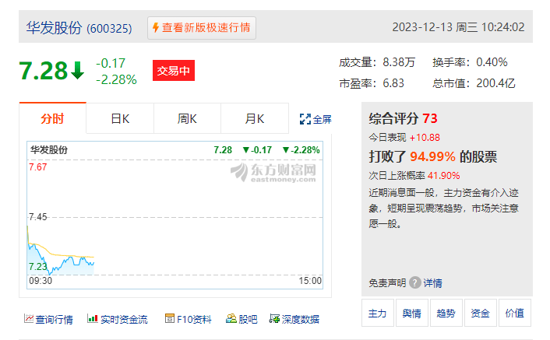Click the stock code (600325)
Viewport: 550px width, 340px height.
[109, 28]
